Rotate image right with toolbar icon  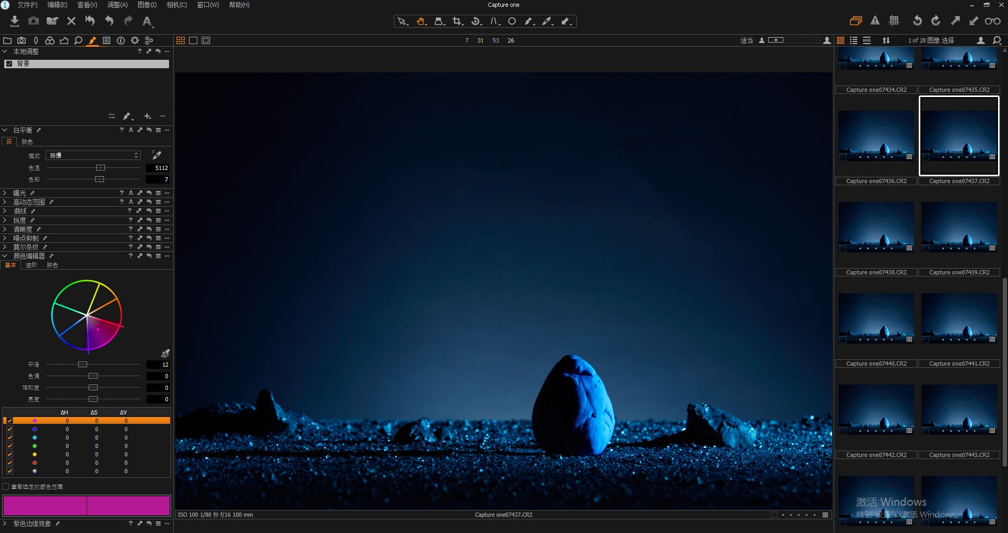pyautogui.click(x=936, y=21)
